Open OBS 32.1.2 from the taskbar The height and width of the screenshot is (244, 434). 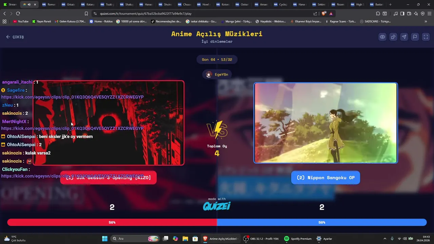click(x=261, y=239)
